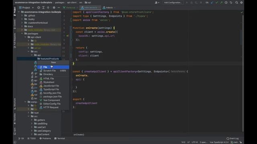The width and height of the screenshot is (257, 144).
Task: Click the Git rollback arrow
Action: coord(231,3)
